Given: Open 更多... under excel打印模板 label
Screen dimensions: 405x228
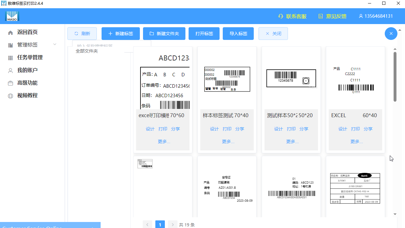Looking at the screenshot, I should (164, 142).
